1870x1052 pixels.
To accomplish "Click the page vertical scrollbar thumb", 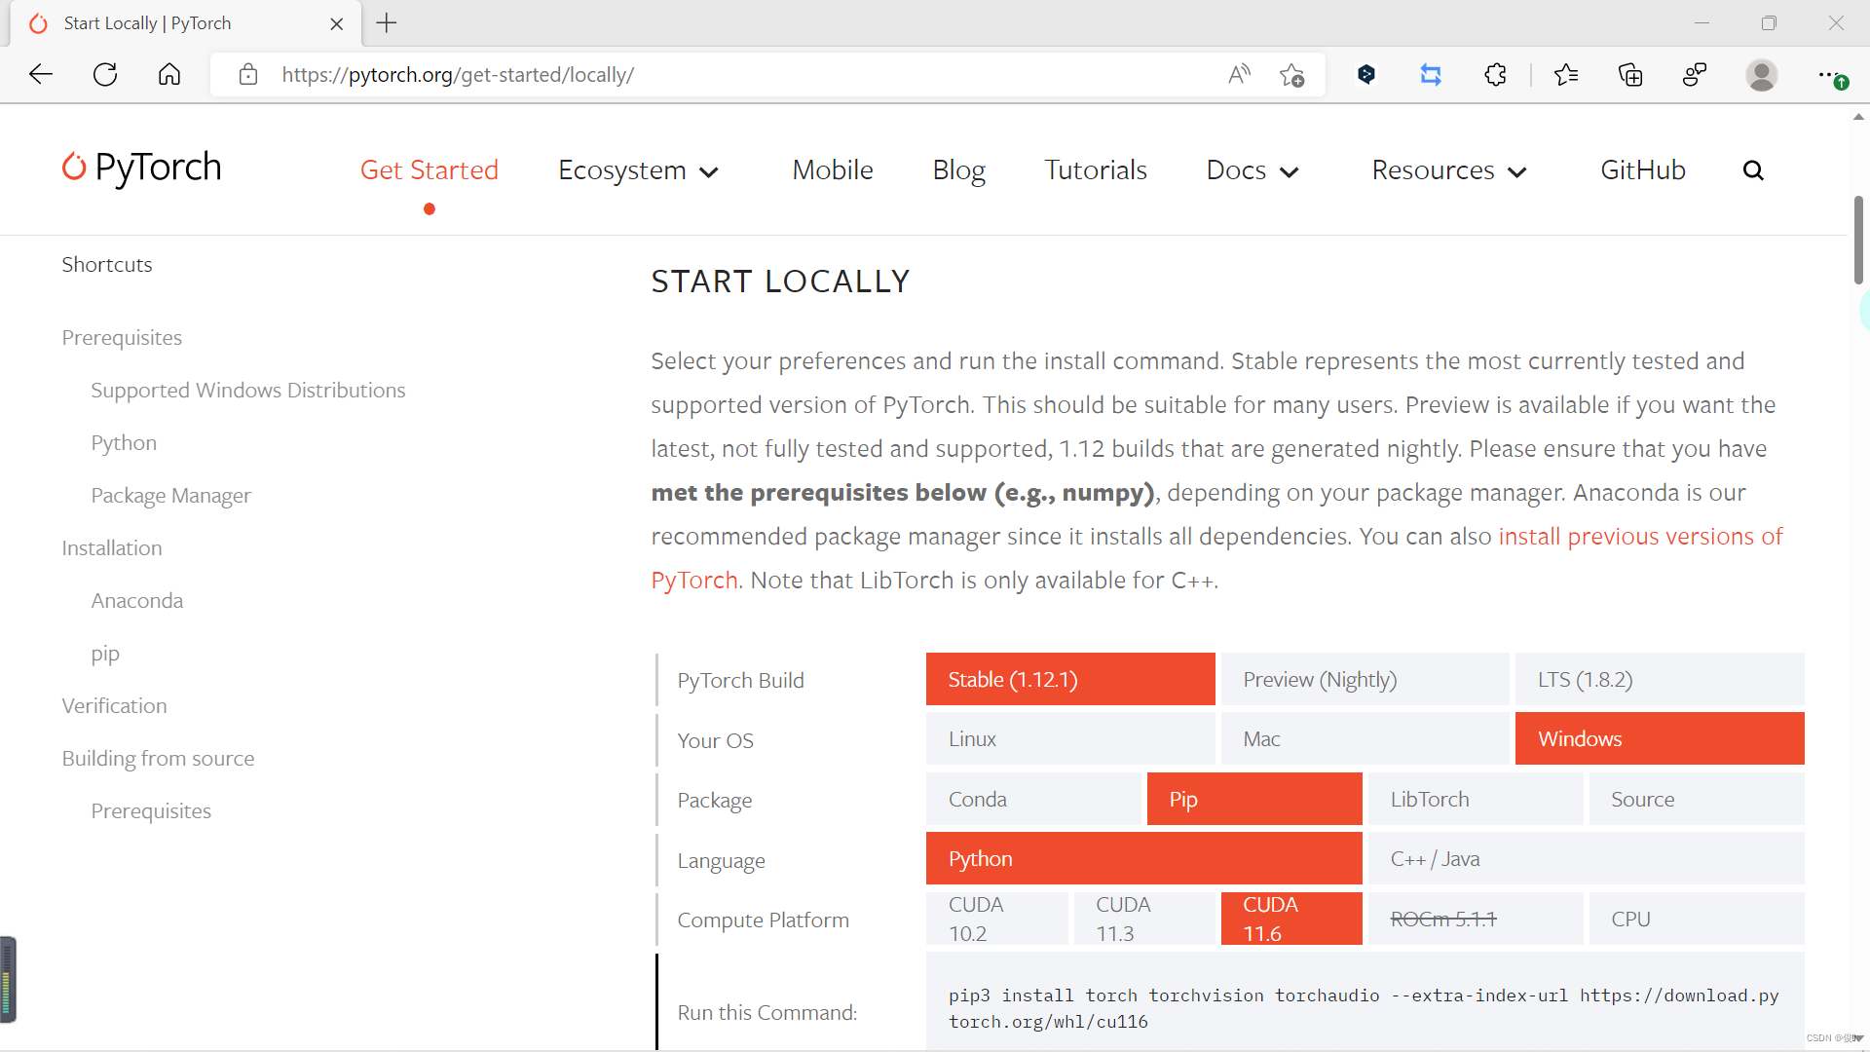I will (x=1858, y=240).
